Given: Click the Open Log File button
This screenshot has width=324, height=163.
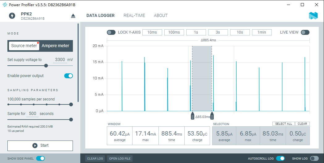Looking at the screenshot, I should click(x=120, y=158).
